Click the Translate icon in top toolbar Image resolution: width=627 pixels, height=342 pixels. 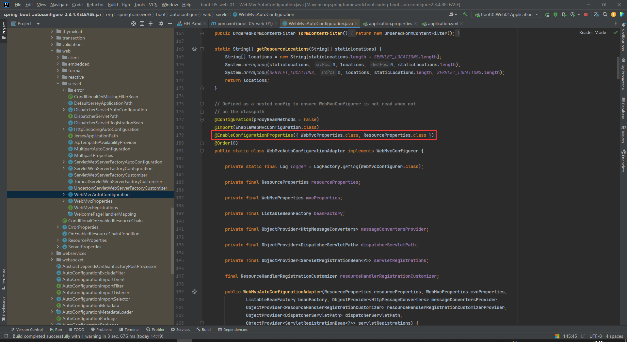coord(596,14)
